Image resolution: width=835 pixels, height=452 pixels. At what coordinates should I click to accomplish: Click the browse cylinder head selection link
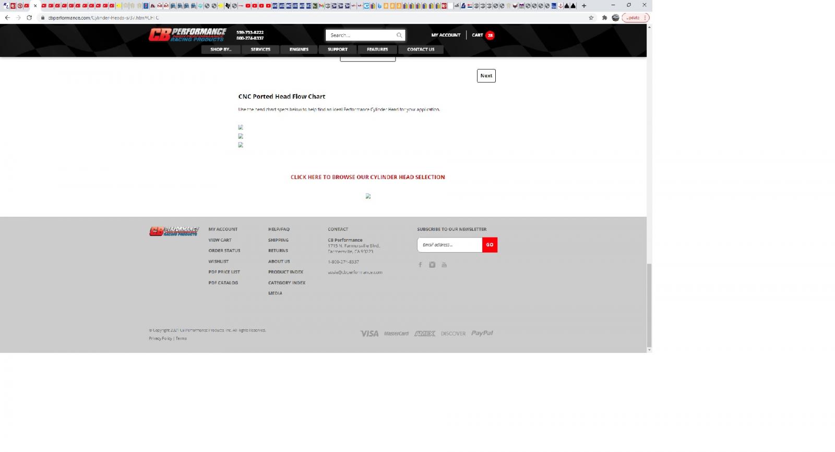click(x=367, y=177)
